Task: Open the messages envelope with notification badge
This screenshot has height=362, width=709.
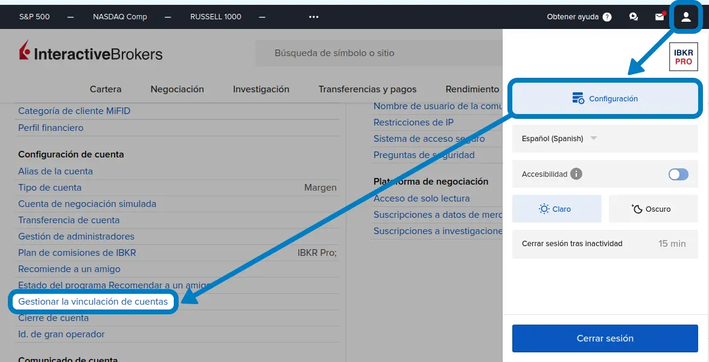Action: point(659,16)
